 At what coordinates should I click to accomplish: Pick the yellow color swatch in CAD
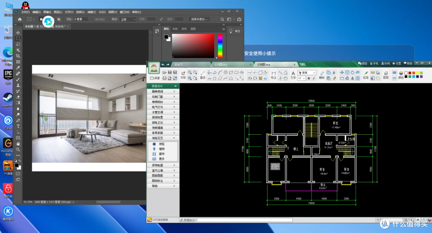[417, 73]
